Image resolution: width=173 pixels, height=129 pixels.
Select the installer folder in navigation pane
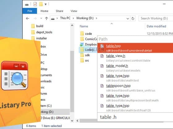click(39, 38)
